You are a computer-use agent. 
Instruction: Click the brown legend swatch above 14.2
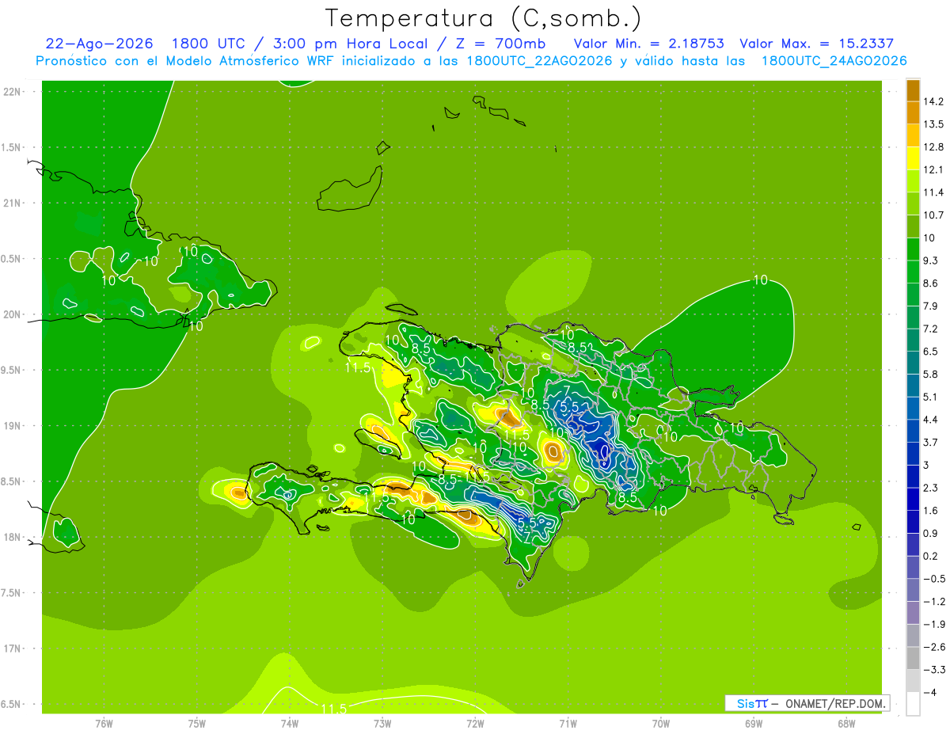(x=913, y=90)
